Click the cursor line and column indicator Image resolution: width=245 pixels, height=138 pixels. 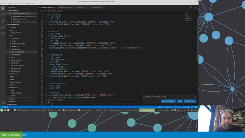pos(160,107)
